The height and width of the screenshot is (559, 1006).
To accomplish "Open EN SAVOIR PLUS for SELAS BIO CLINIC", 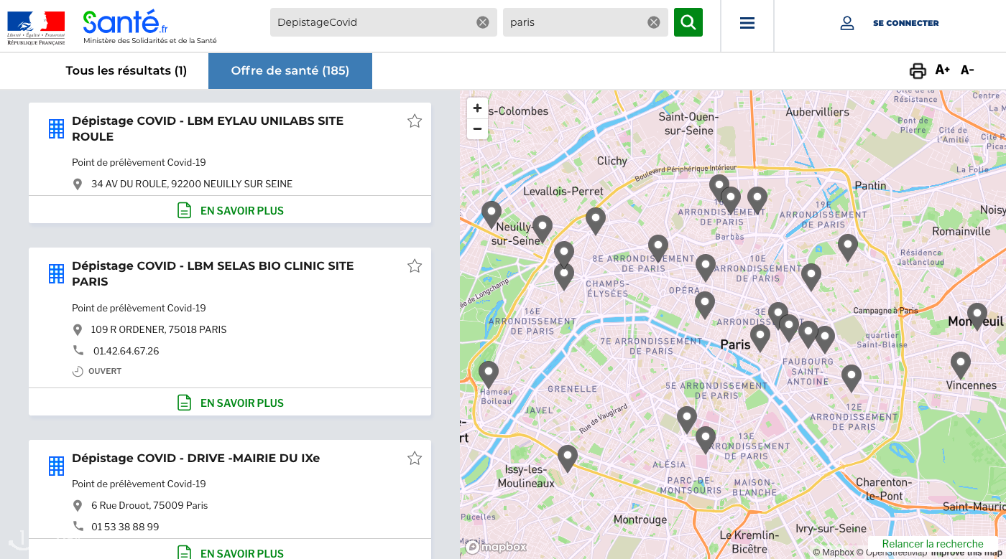I will pyautogui.click(x=230, y=403).
